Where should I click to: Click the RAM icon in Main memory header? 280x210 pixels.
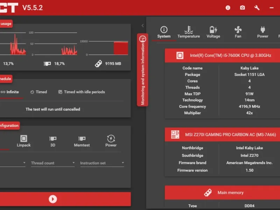[x=208, y=193]
